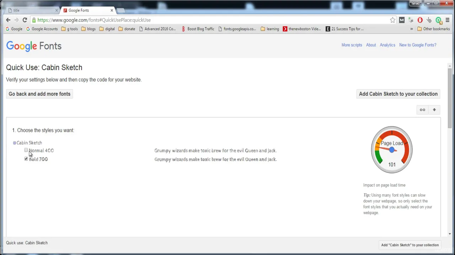Close the 'title' tab
Viewport: 455px width, 255px height.
56,10
